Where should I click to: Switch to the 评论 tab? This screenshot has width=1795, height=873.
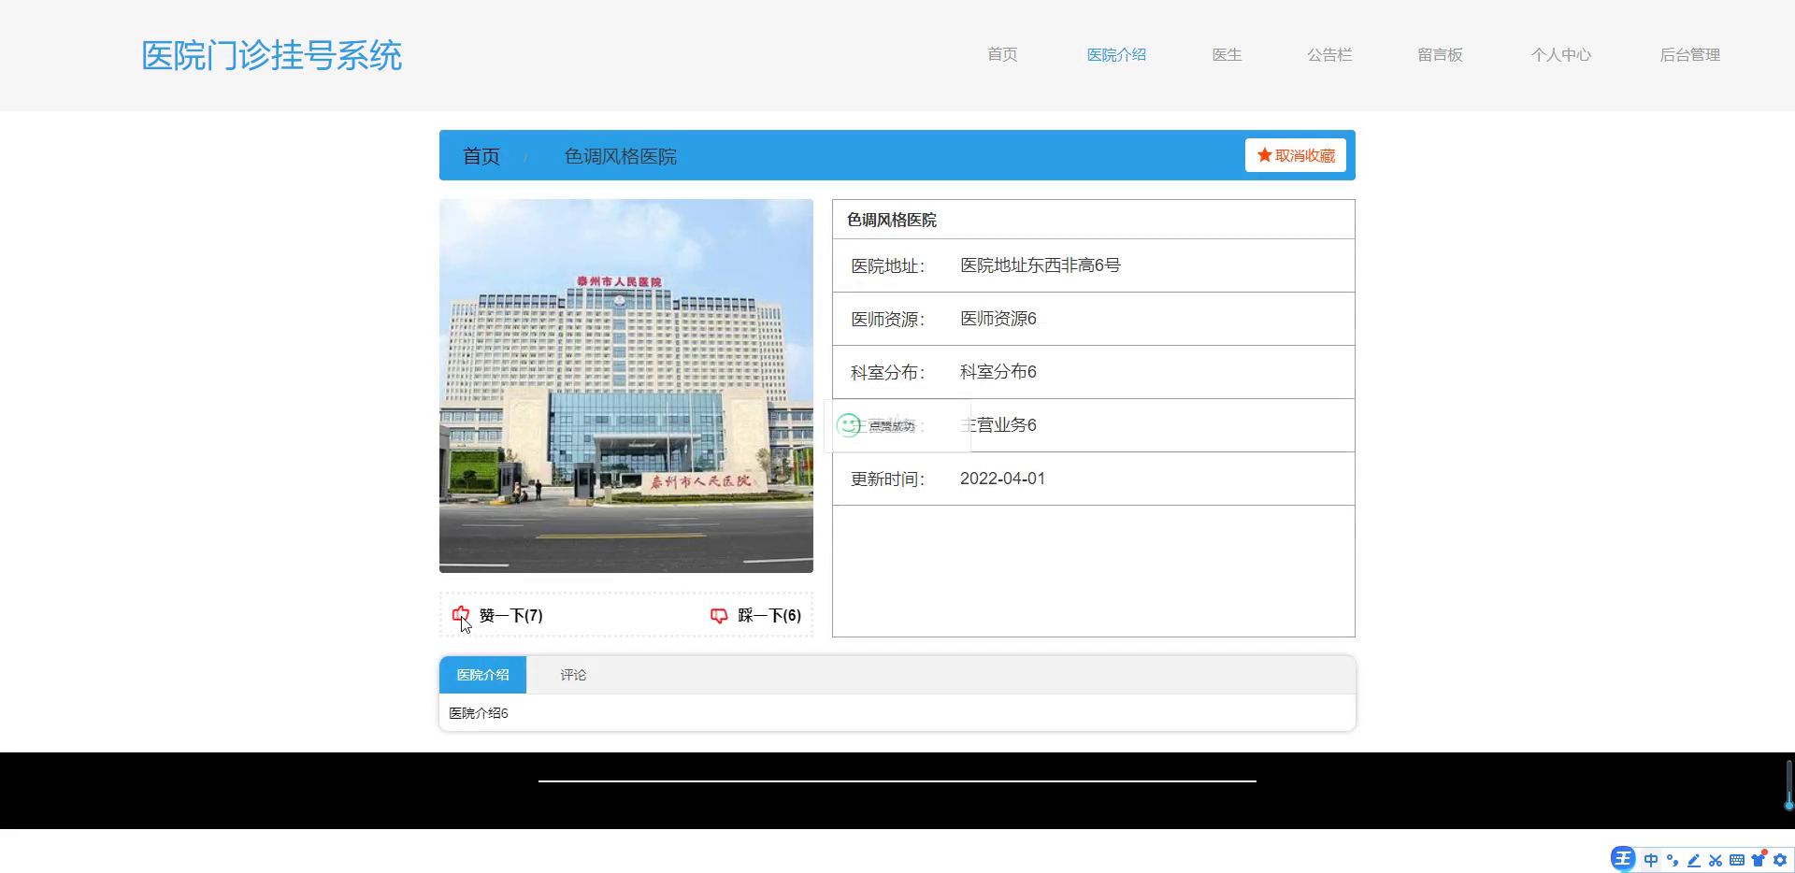(573, 675)
